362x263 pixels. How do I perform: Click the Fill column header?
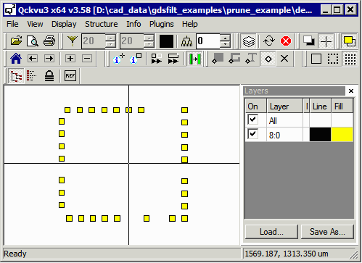click(x=342, y=107)
